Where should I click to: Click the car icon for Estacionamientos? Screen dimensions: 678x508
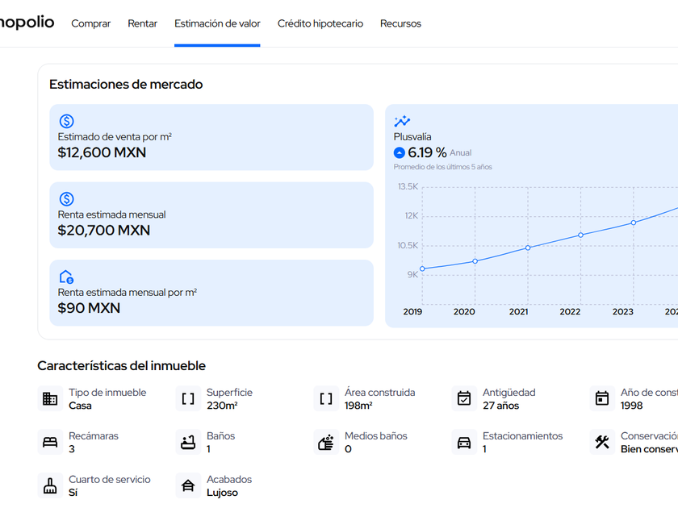point(464,442)
